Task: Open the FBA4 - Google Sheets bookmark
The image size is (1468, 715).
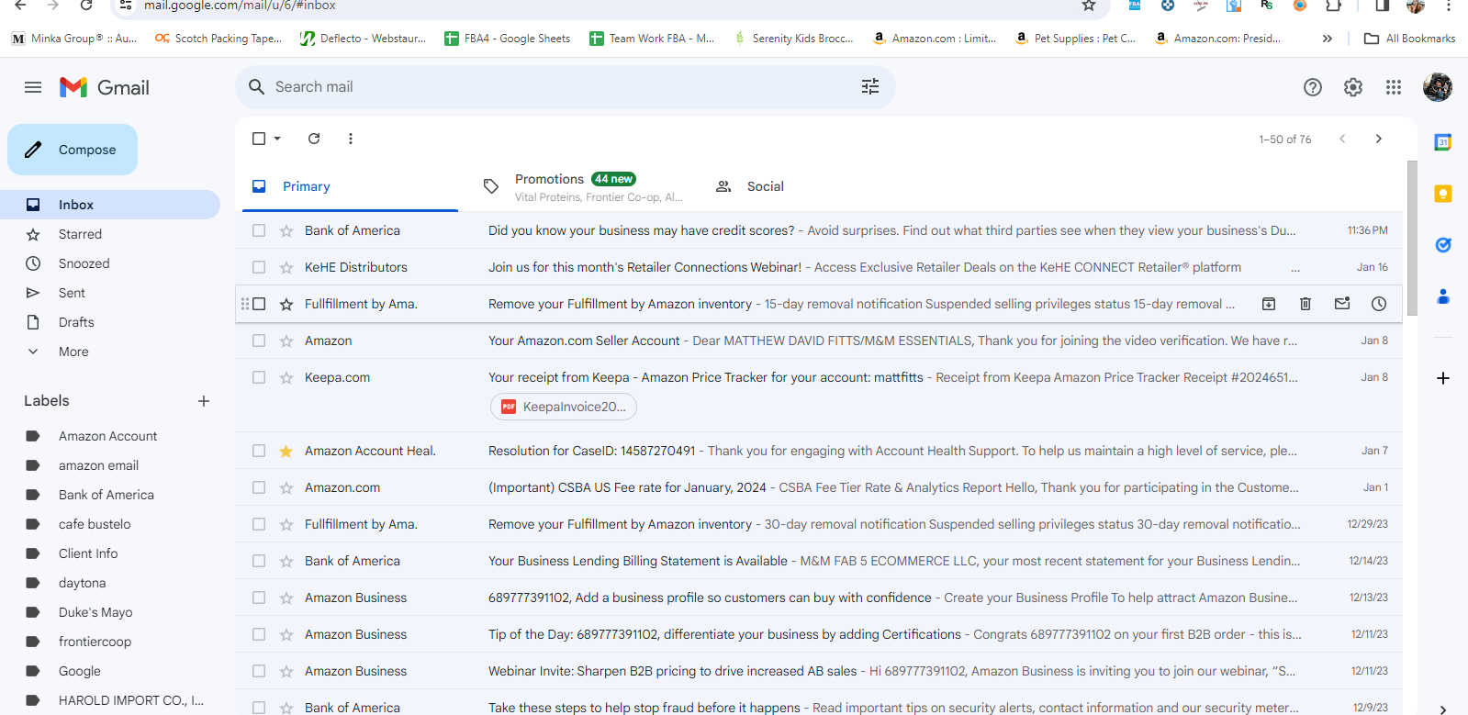Action: (507, 39)
